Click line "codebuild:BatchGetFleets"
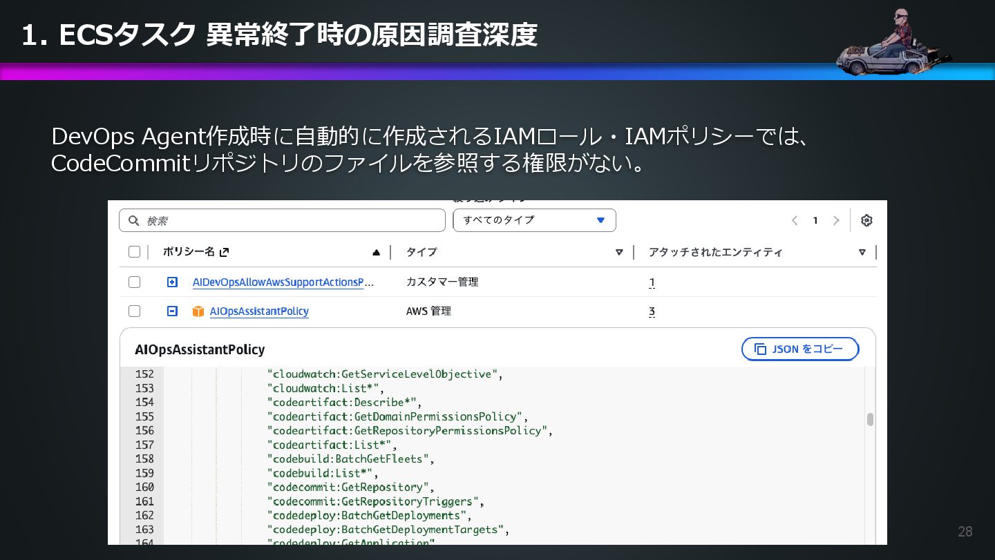The width and height of the screenshot is (995, 560). (350, 458)
